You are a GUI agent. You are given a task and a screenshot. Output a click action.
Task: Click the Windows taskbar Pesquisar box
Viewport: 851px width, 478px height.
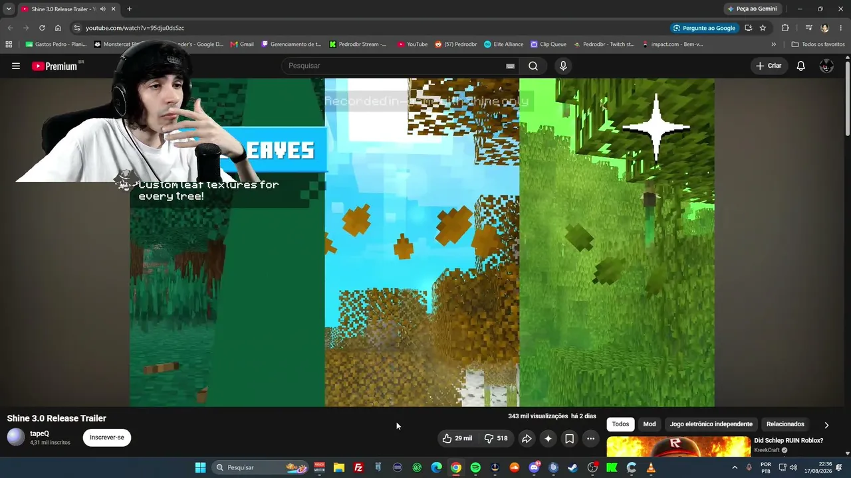point(261,467)
